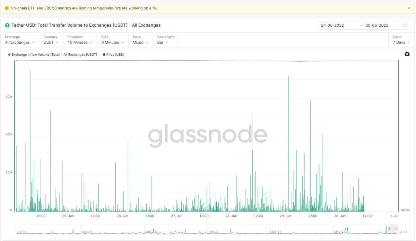This screenshot has height=241, width=416.
Task: Open the SMA dropdown showing 0 Minutes
Action: click(x=112, y=40)
